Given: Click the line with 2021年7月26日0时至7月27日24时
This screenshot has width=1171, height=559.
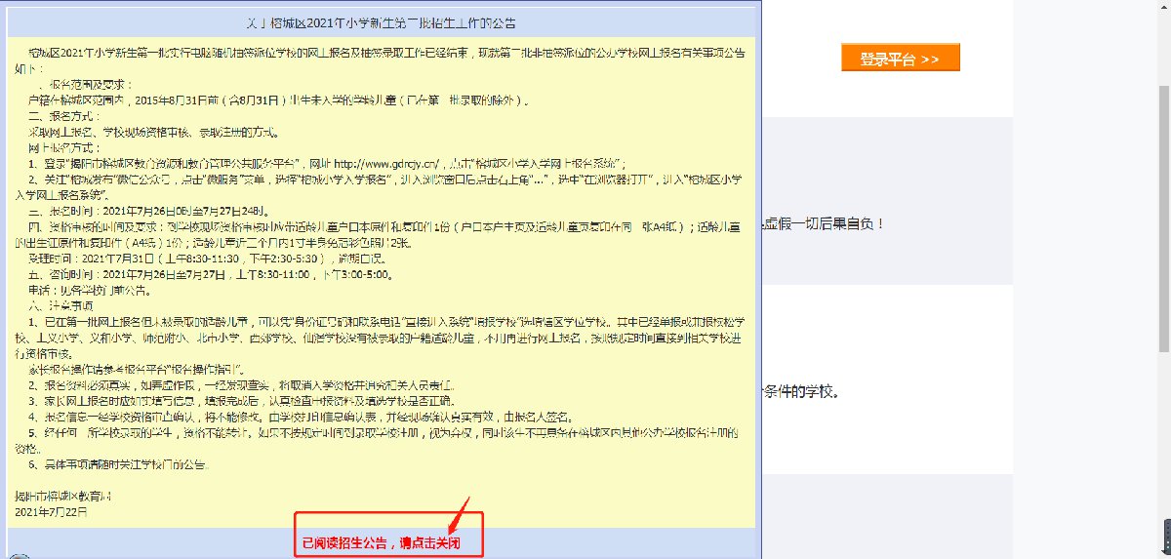Looking at the screenshot, I should pos(149,211).
